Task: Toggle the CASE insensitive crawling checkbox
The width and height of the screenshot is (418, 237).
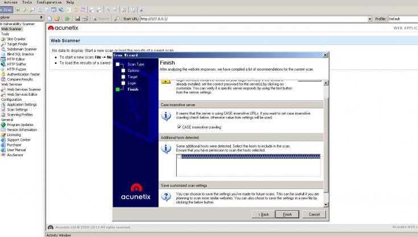Action: 179,127
